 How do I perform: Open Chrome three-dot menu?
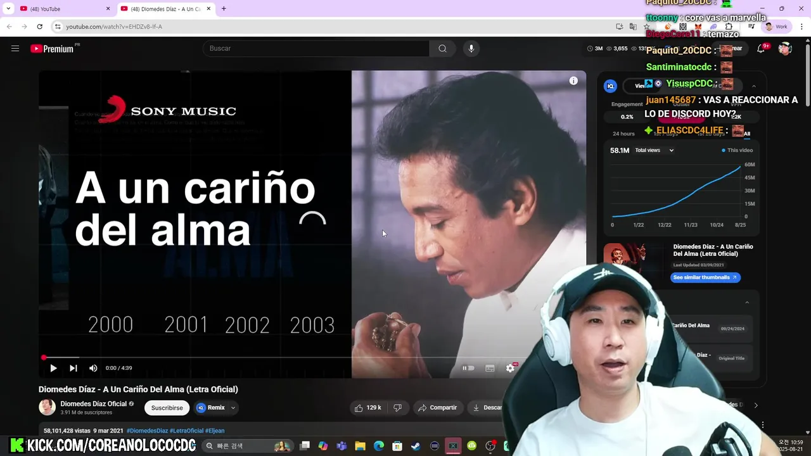click(801, 27)
